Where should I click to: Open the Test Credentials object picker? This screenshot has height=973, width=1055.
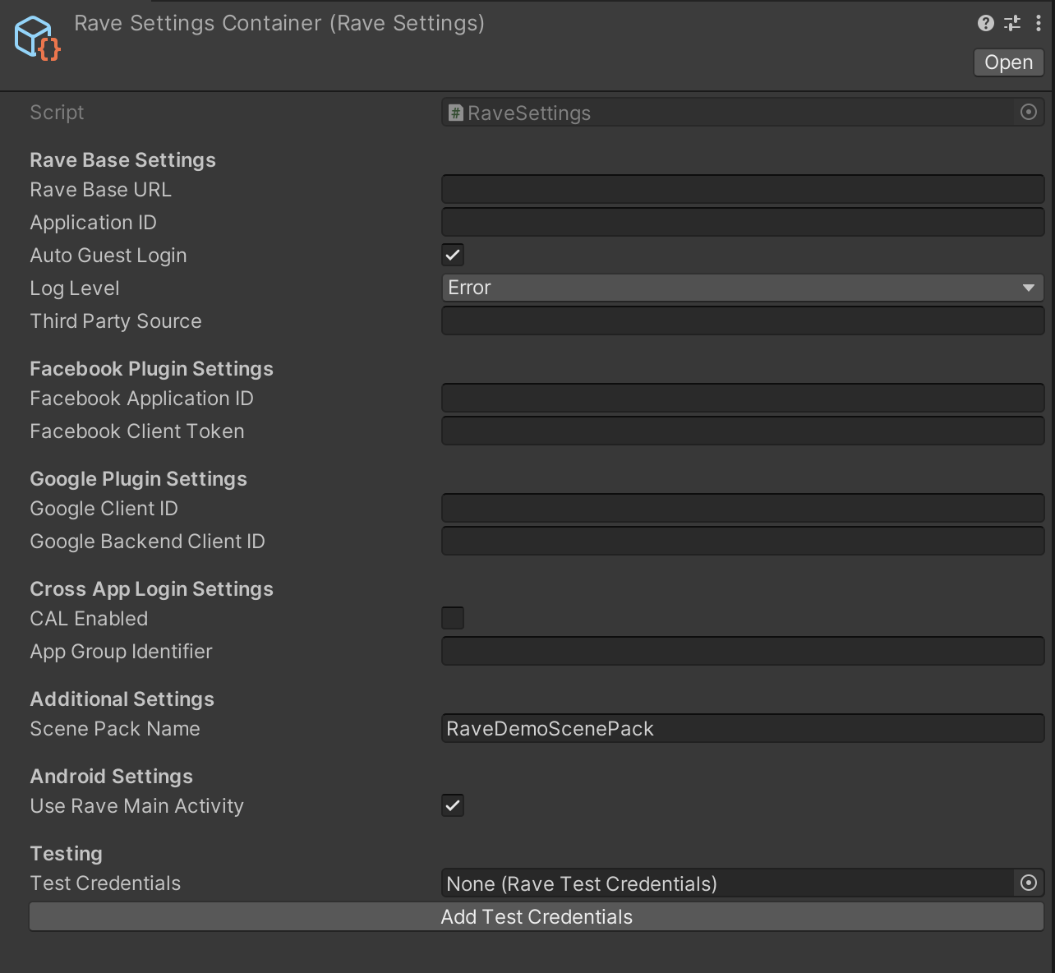(1029, 883)
